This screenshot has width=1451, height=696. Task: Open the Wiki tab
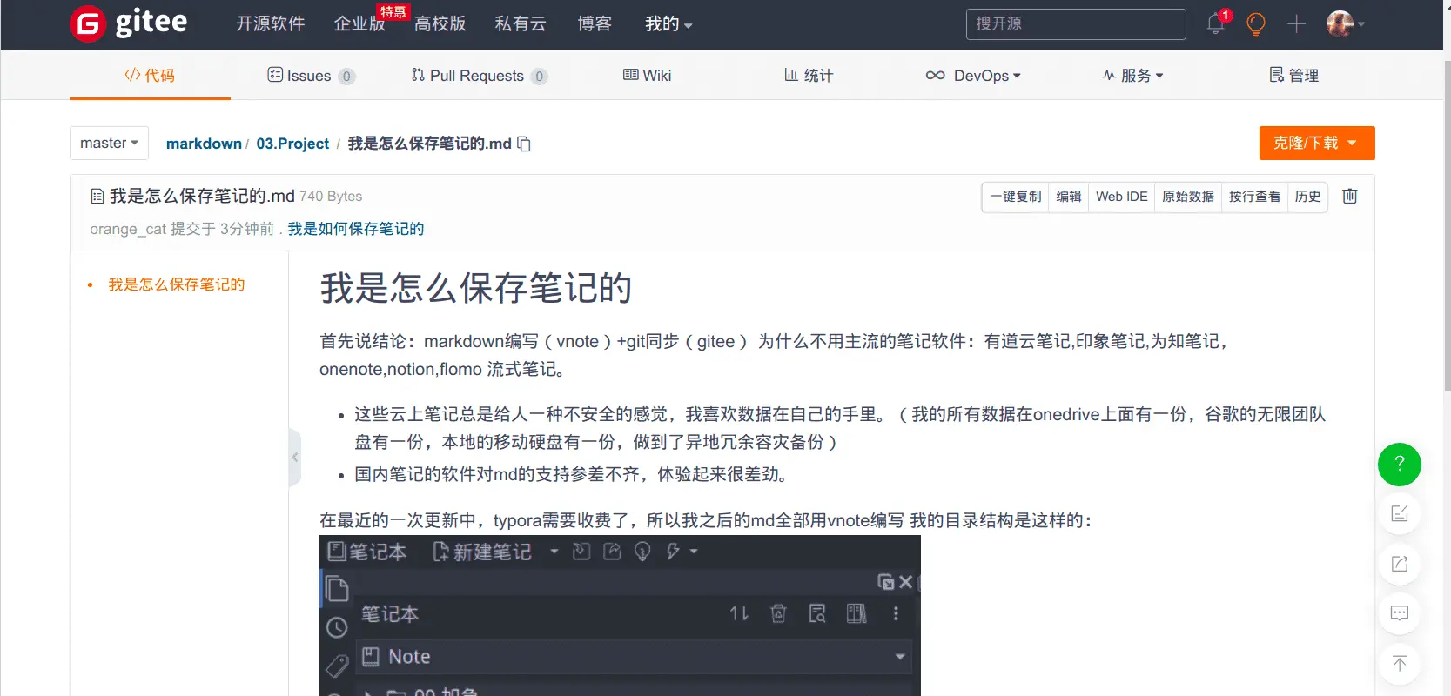(x=648, y=76)
